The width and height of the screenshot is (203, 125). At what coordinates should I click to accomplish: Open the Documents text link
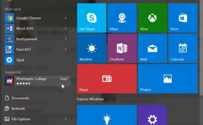pyautogui.click(x=20, y=98)
